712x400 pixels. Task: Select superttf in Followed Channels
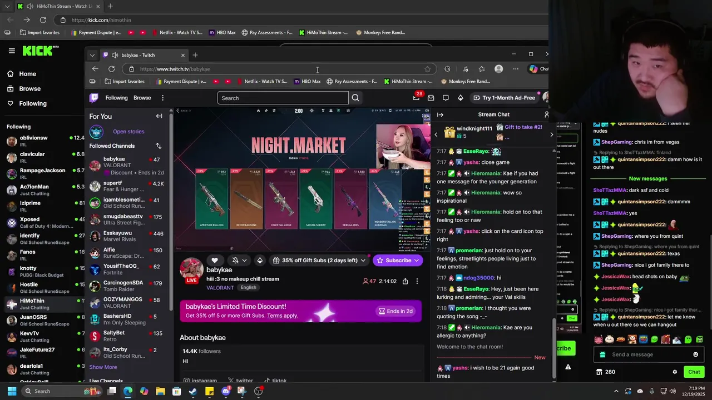click(x=128, y=186)
